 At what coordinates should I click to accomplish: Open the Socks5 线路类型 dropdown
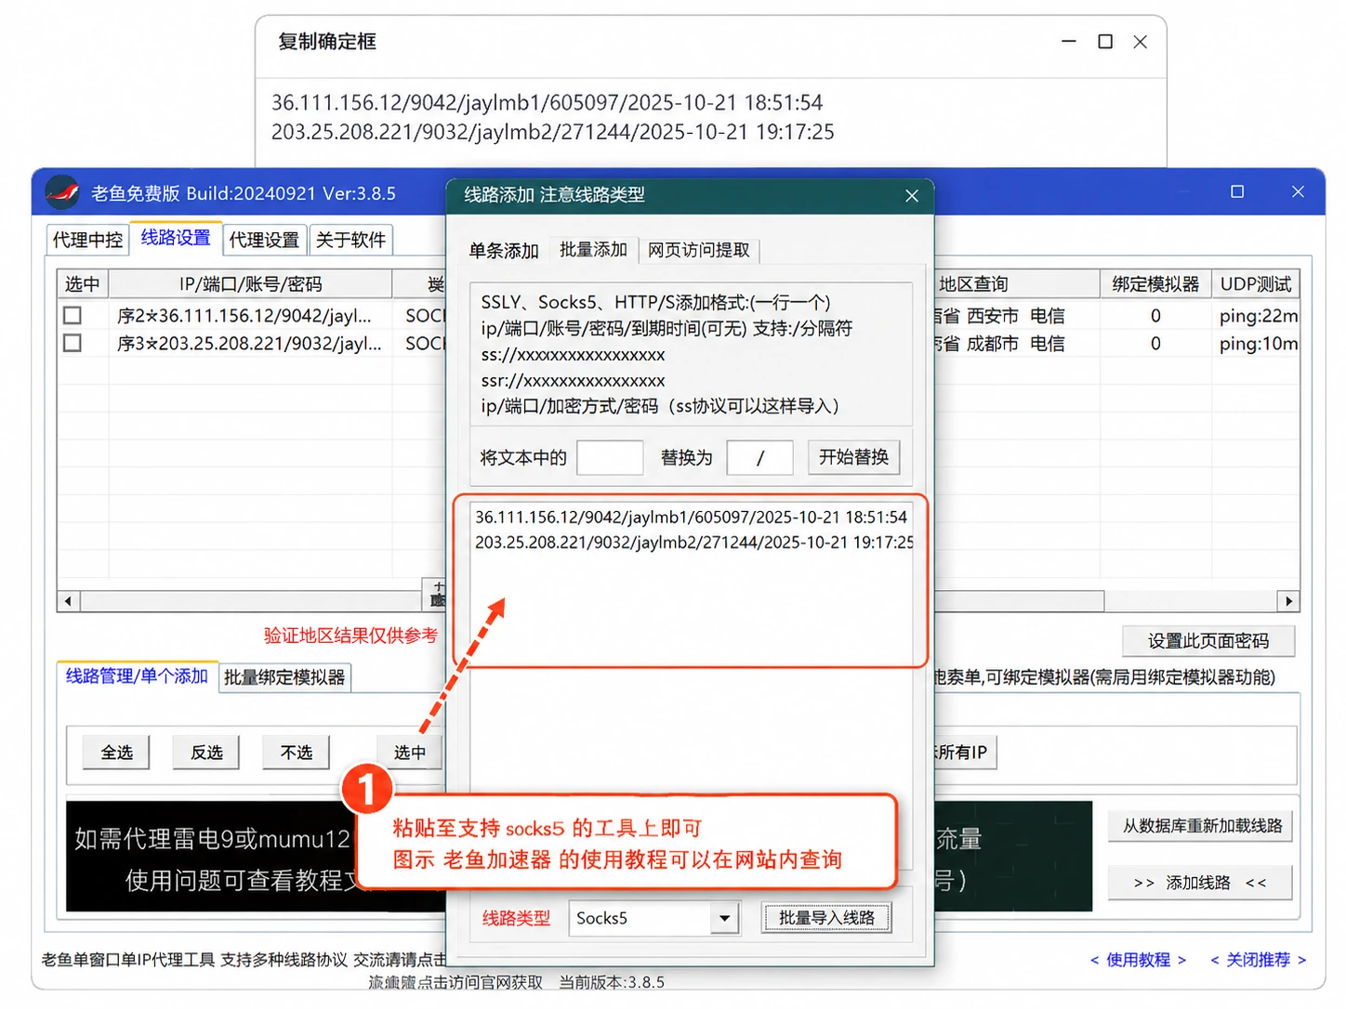pos(724,919)
